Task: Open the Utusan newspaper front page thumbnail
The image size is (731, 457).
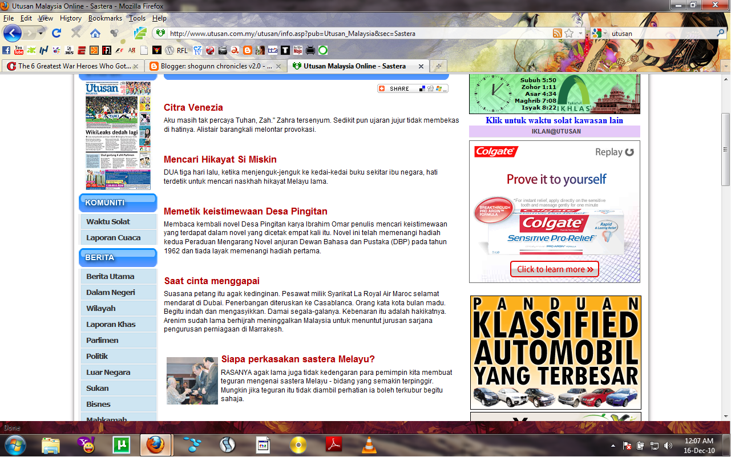Action: click(118, 136)
